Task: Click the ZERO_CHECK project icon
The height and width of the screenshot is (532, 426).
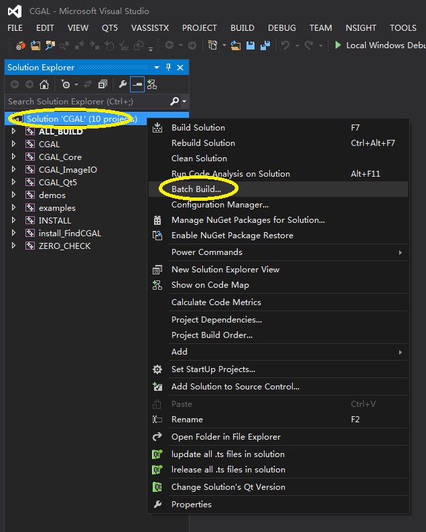Action: [30, 246]
